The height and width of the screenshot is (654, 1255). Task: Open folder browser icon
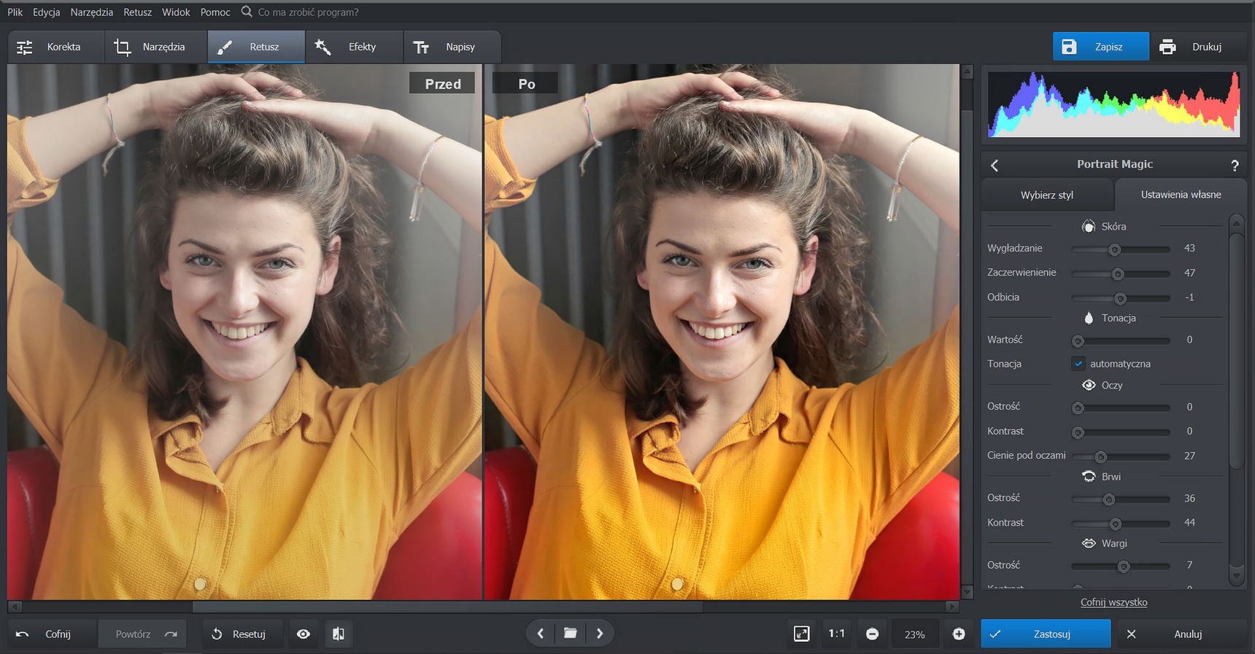tap(570, 633)
